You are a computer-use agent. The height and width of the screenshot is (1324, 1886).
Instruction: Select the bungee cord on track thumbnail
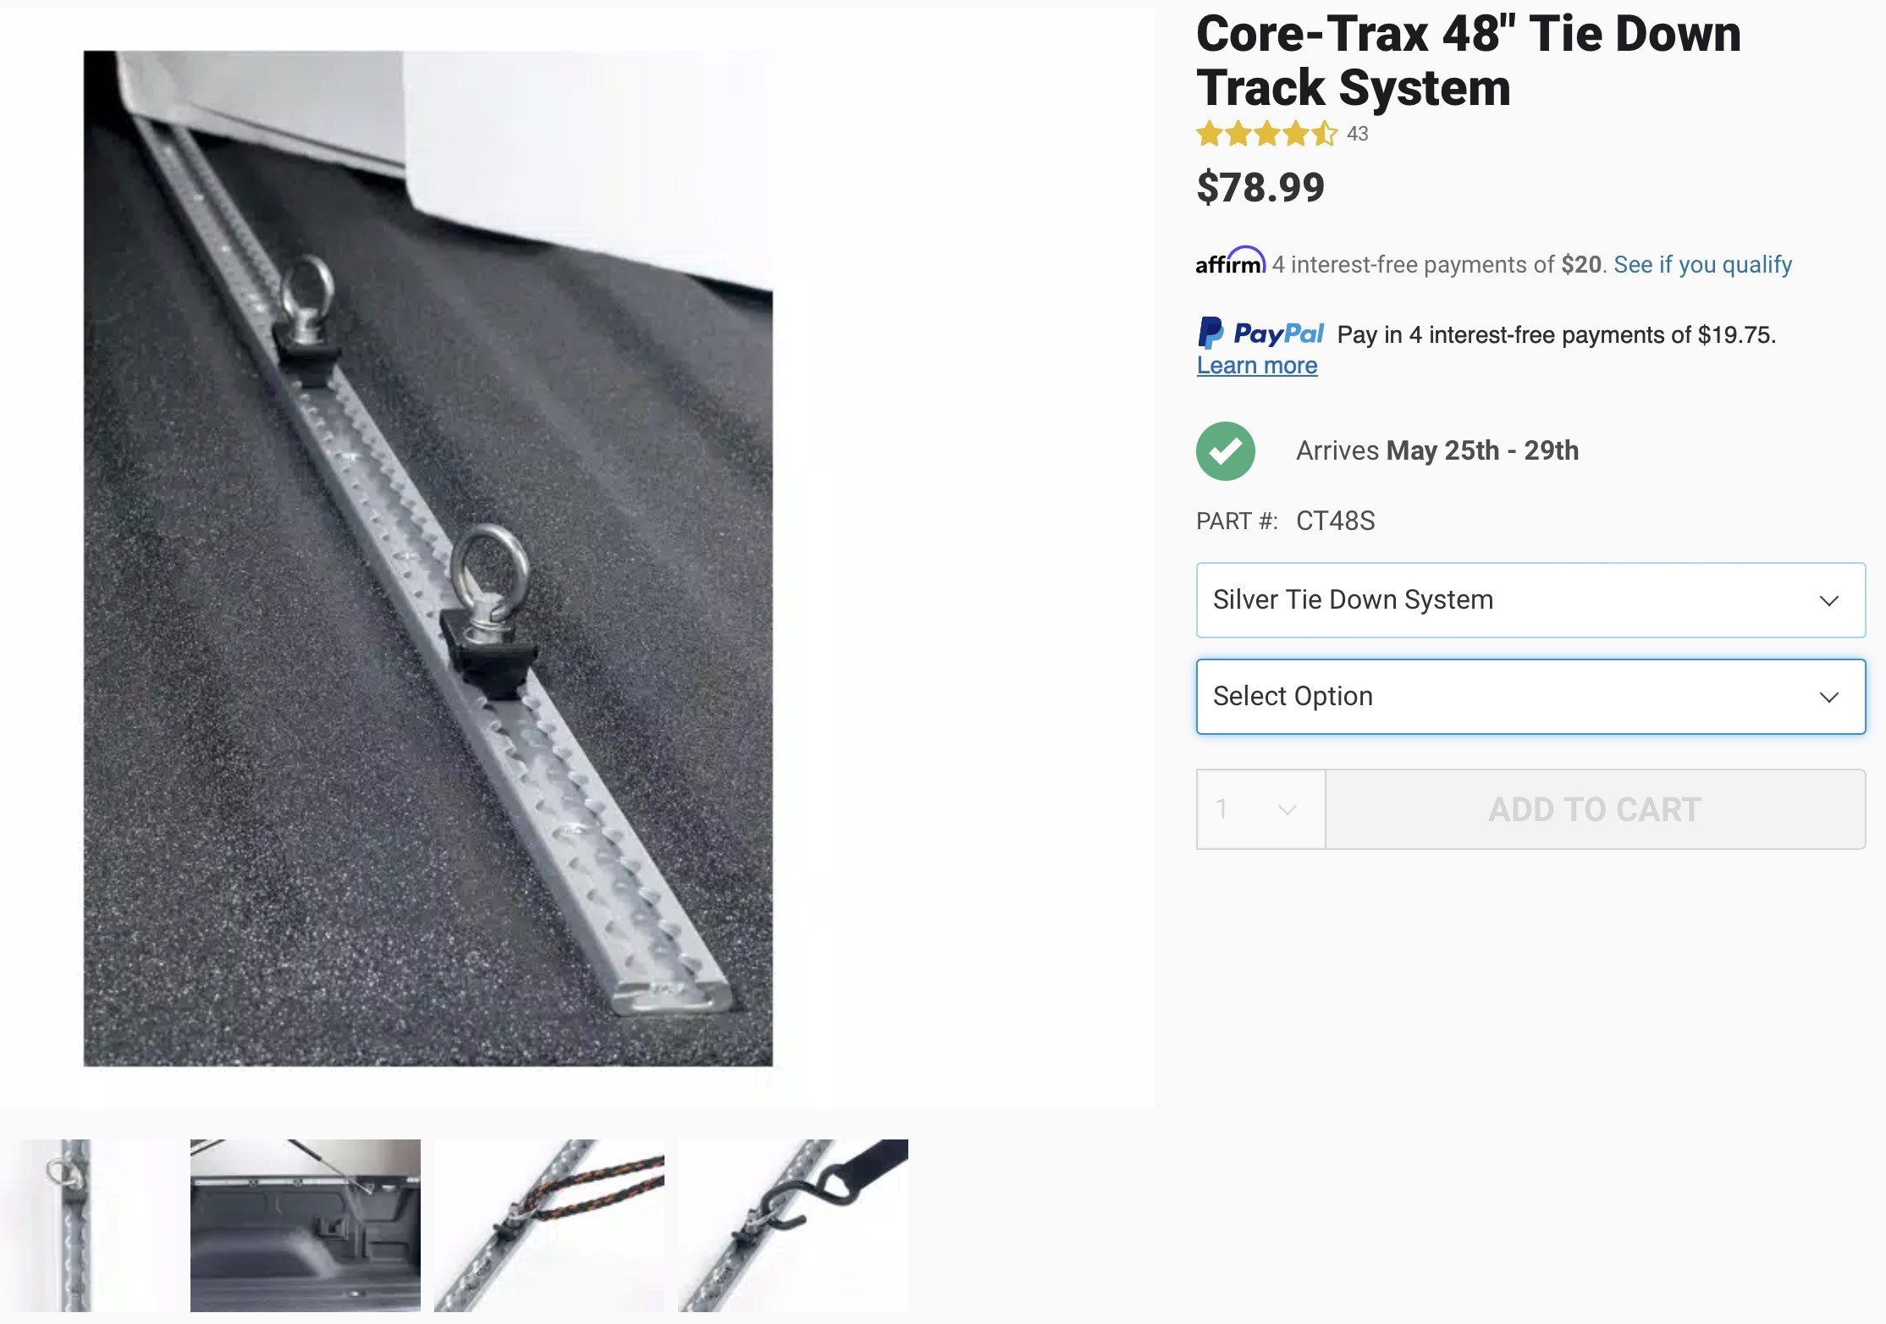pyautogui.click(x=549, y=1225)
